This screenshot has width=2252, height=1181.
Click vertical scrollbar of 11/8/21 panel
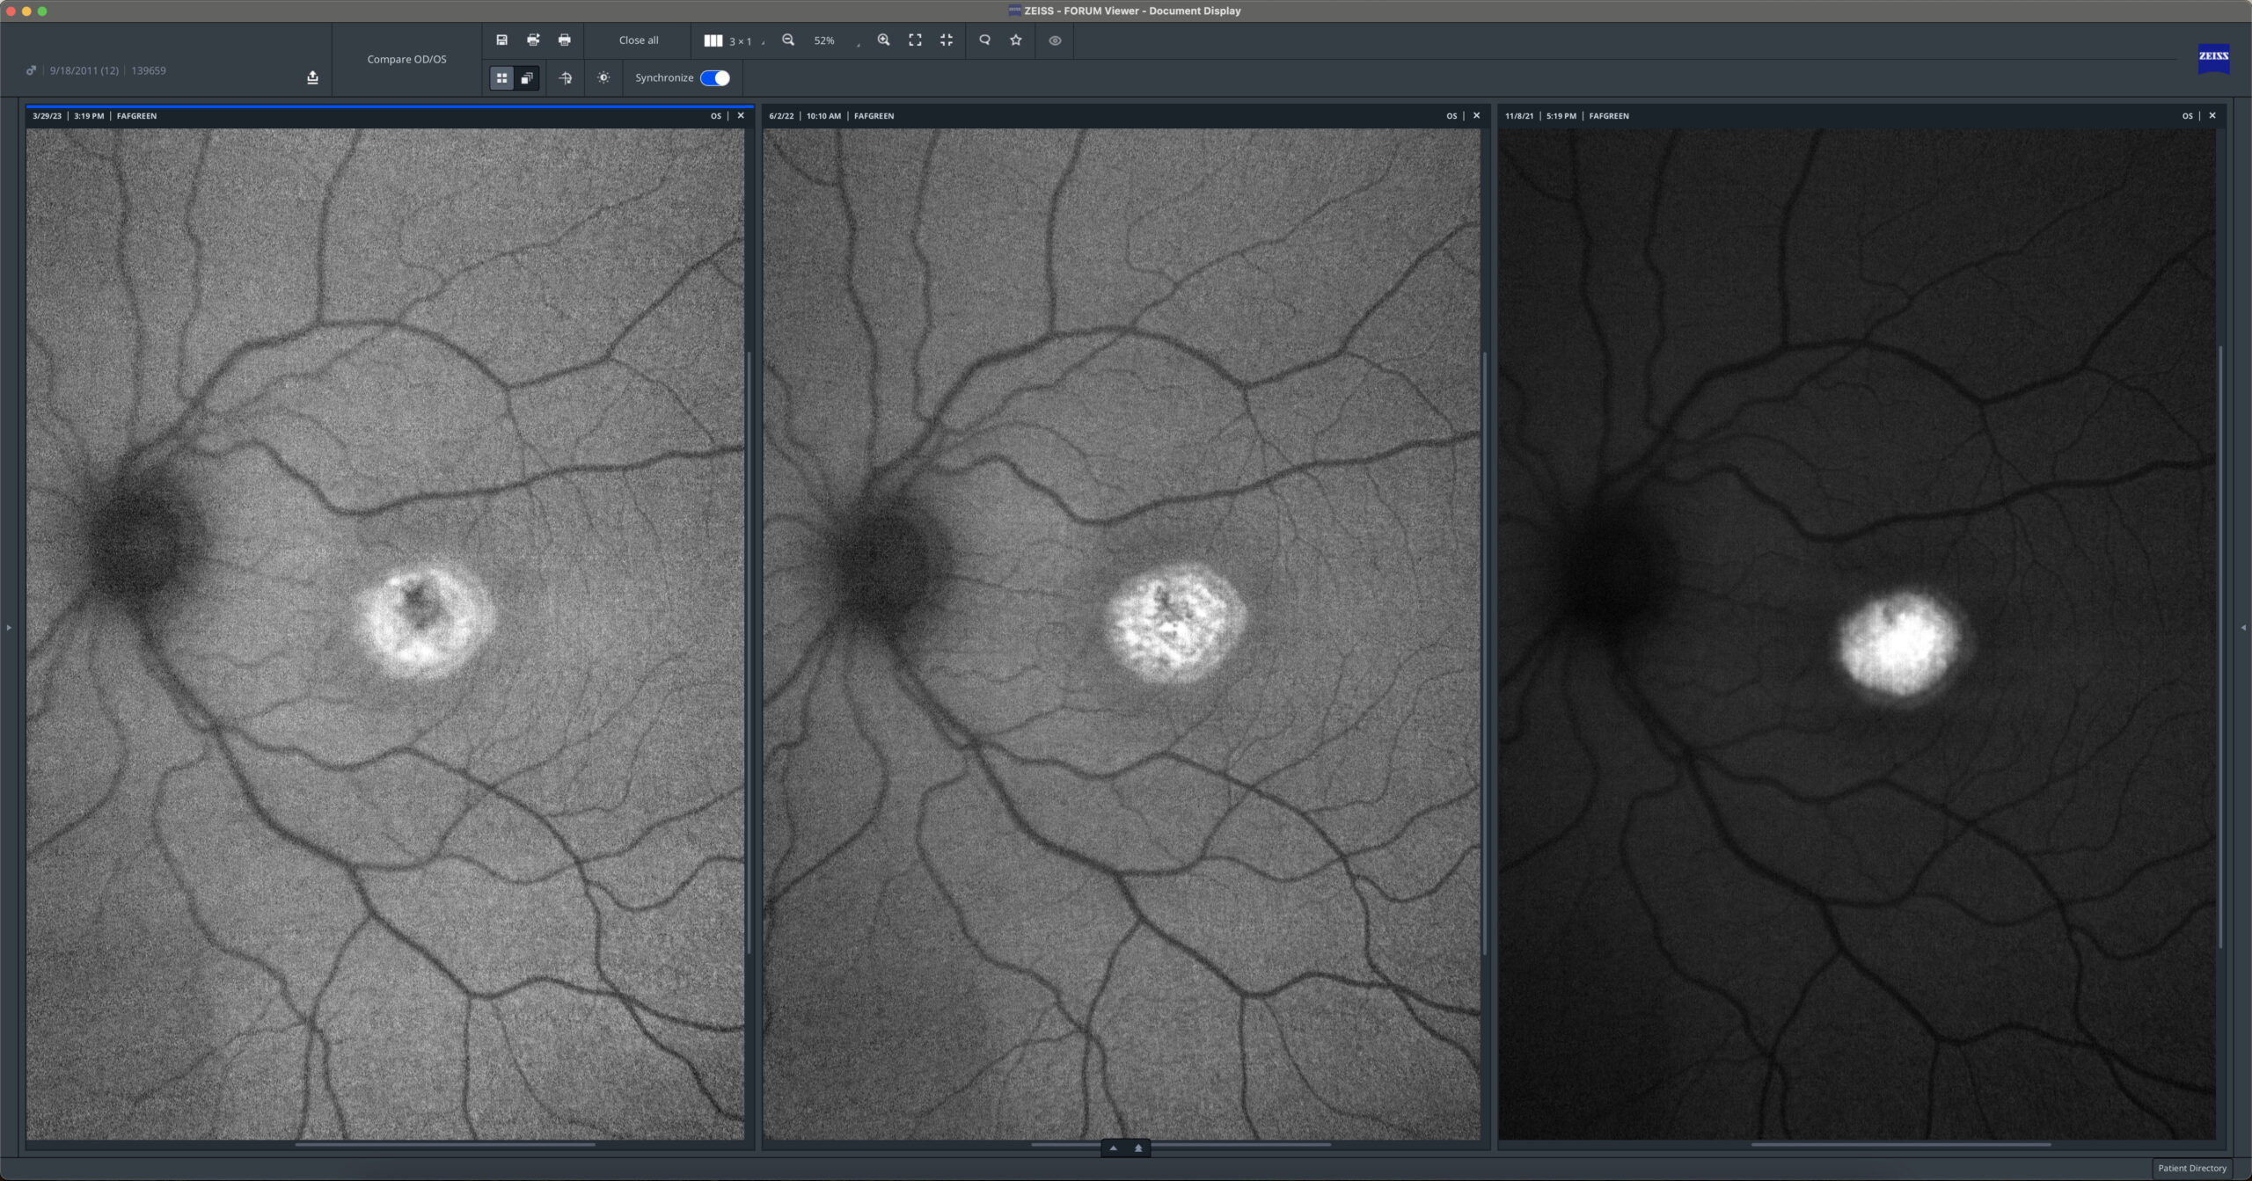2220,646
